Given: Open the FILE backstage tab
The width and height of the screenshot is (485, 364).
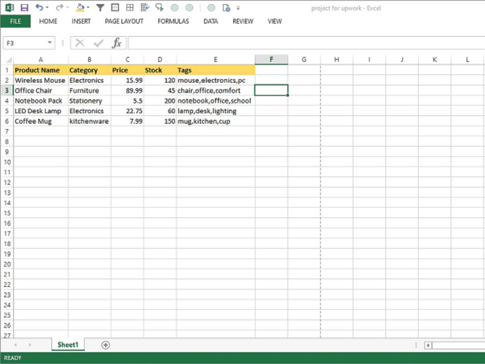Looking at the screenshot, I should 16,21.
